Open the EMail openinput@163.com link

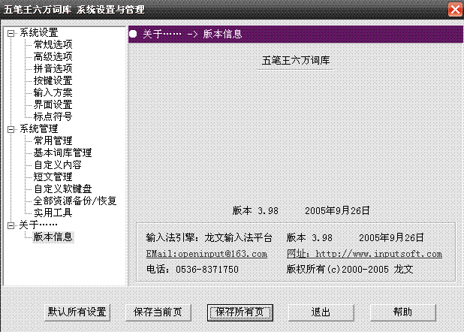click(x=206, y=254)
